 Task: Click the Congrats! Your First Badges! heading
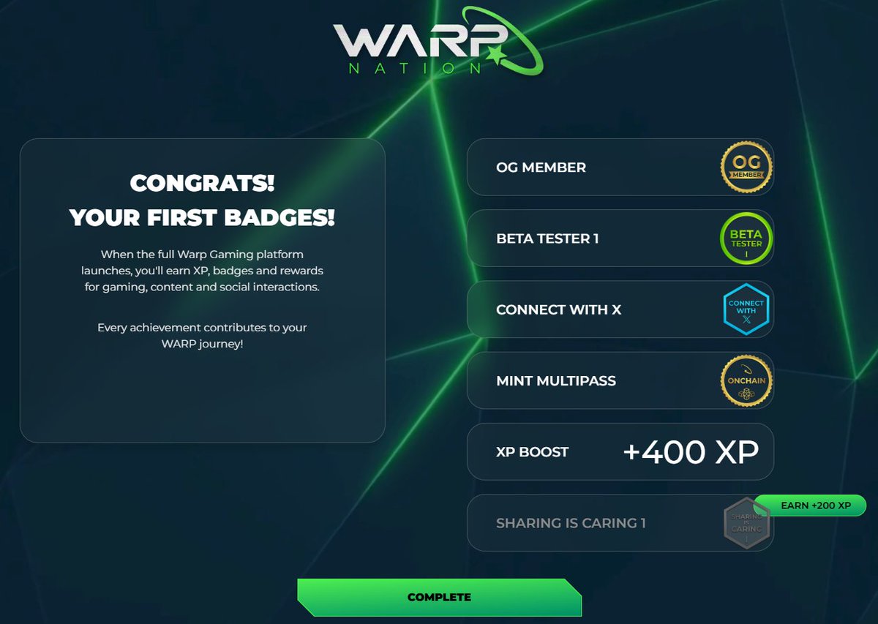[202, 200]
